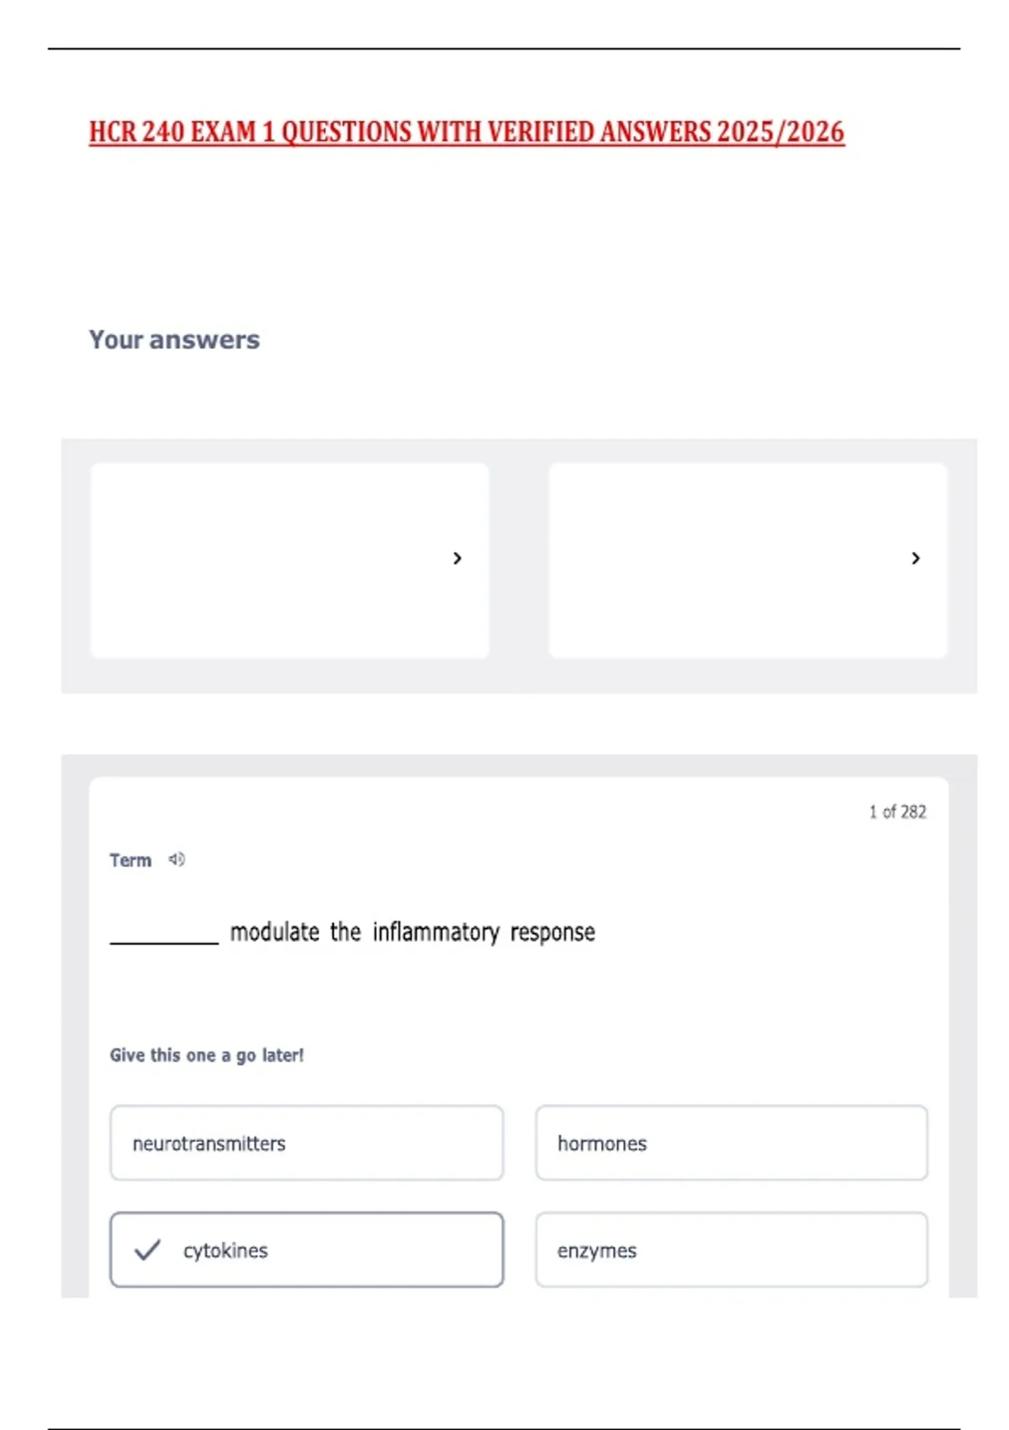This screenshot has height=1430, width=1009.
Task: Expand the right card using its chevron
Action: click(916, 558)
